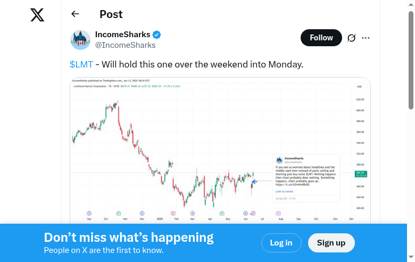Click the IncomeSharks display name
This screenshot has width=415, height=262.
point(122,35)
